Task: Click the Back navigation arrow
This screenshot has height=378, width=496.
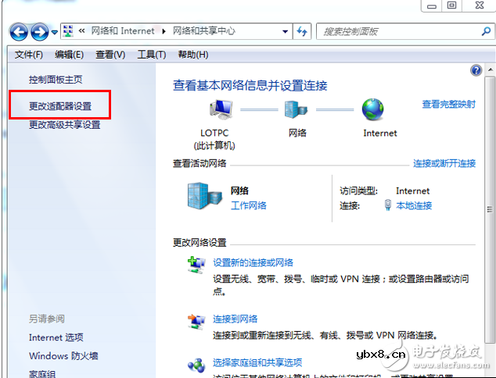Action: [19, 31]
